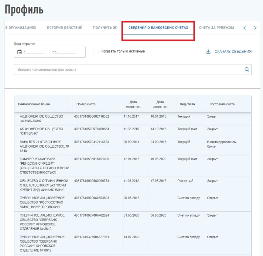Click the calendar icon in date field
The image size is (263, 256).
pos(19,52)
